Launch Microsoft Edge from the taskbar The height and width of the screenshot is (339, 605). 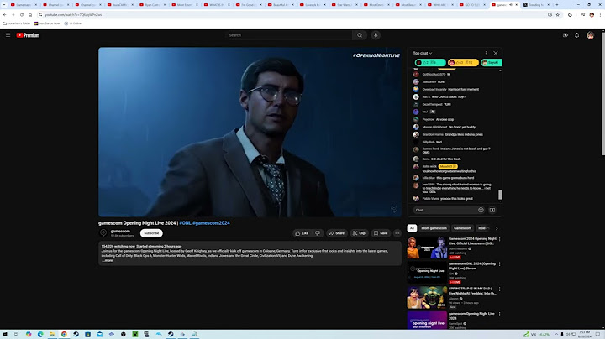pos(40,334)
